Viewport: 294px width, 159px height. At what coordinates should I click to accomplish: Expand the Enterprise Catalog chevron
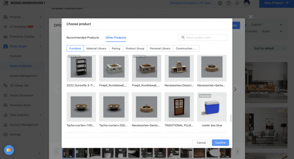coord(41,37)
